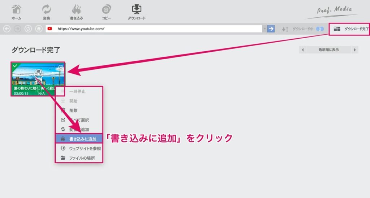Open the 書き込み burn module
Screen dimensions: 370x198
(77, 12)
